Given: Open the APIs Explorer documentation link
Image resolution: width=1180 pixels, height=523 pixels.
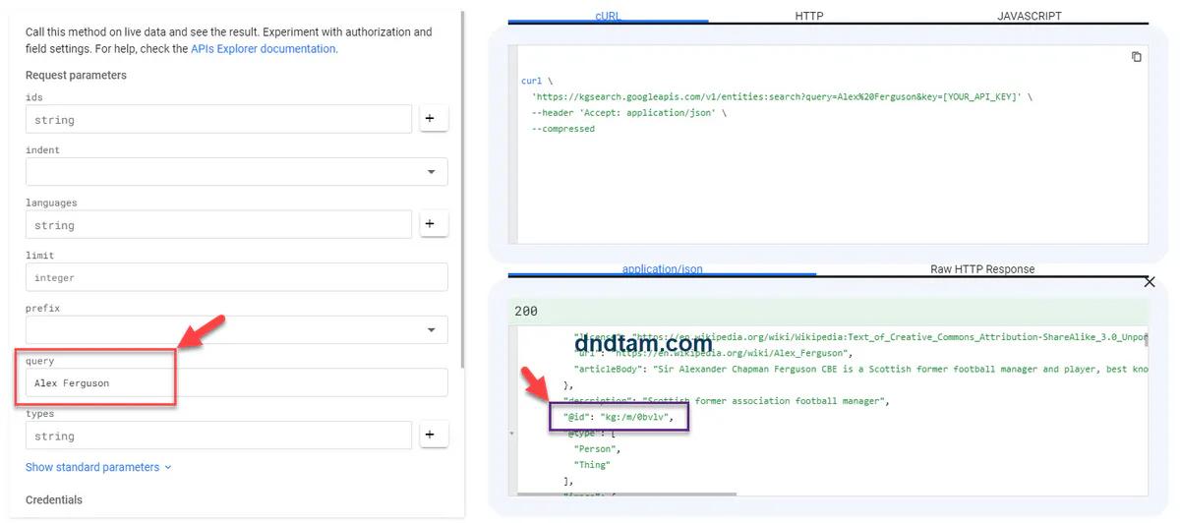Looking at the screenshot, I should 264,48.
